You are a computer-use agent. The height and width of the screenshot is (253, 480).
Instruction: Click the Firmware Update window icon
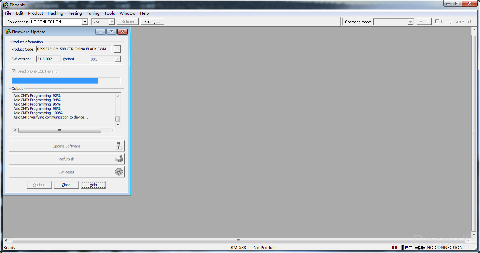click(x=8, y=32)
